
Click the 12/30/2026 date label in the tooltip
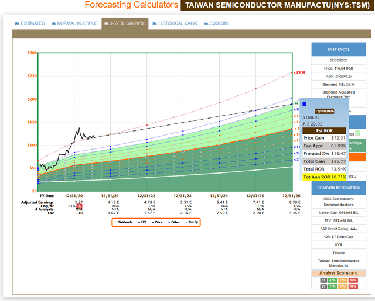point(324,111)
